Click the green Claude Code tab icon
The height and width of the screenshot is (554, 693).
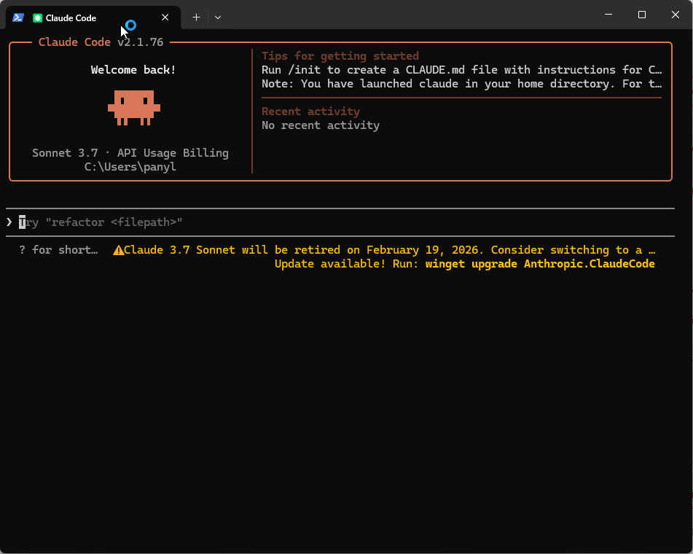(38, 17)
